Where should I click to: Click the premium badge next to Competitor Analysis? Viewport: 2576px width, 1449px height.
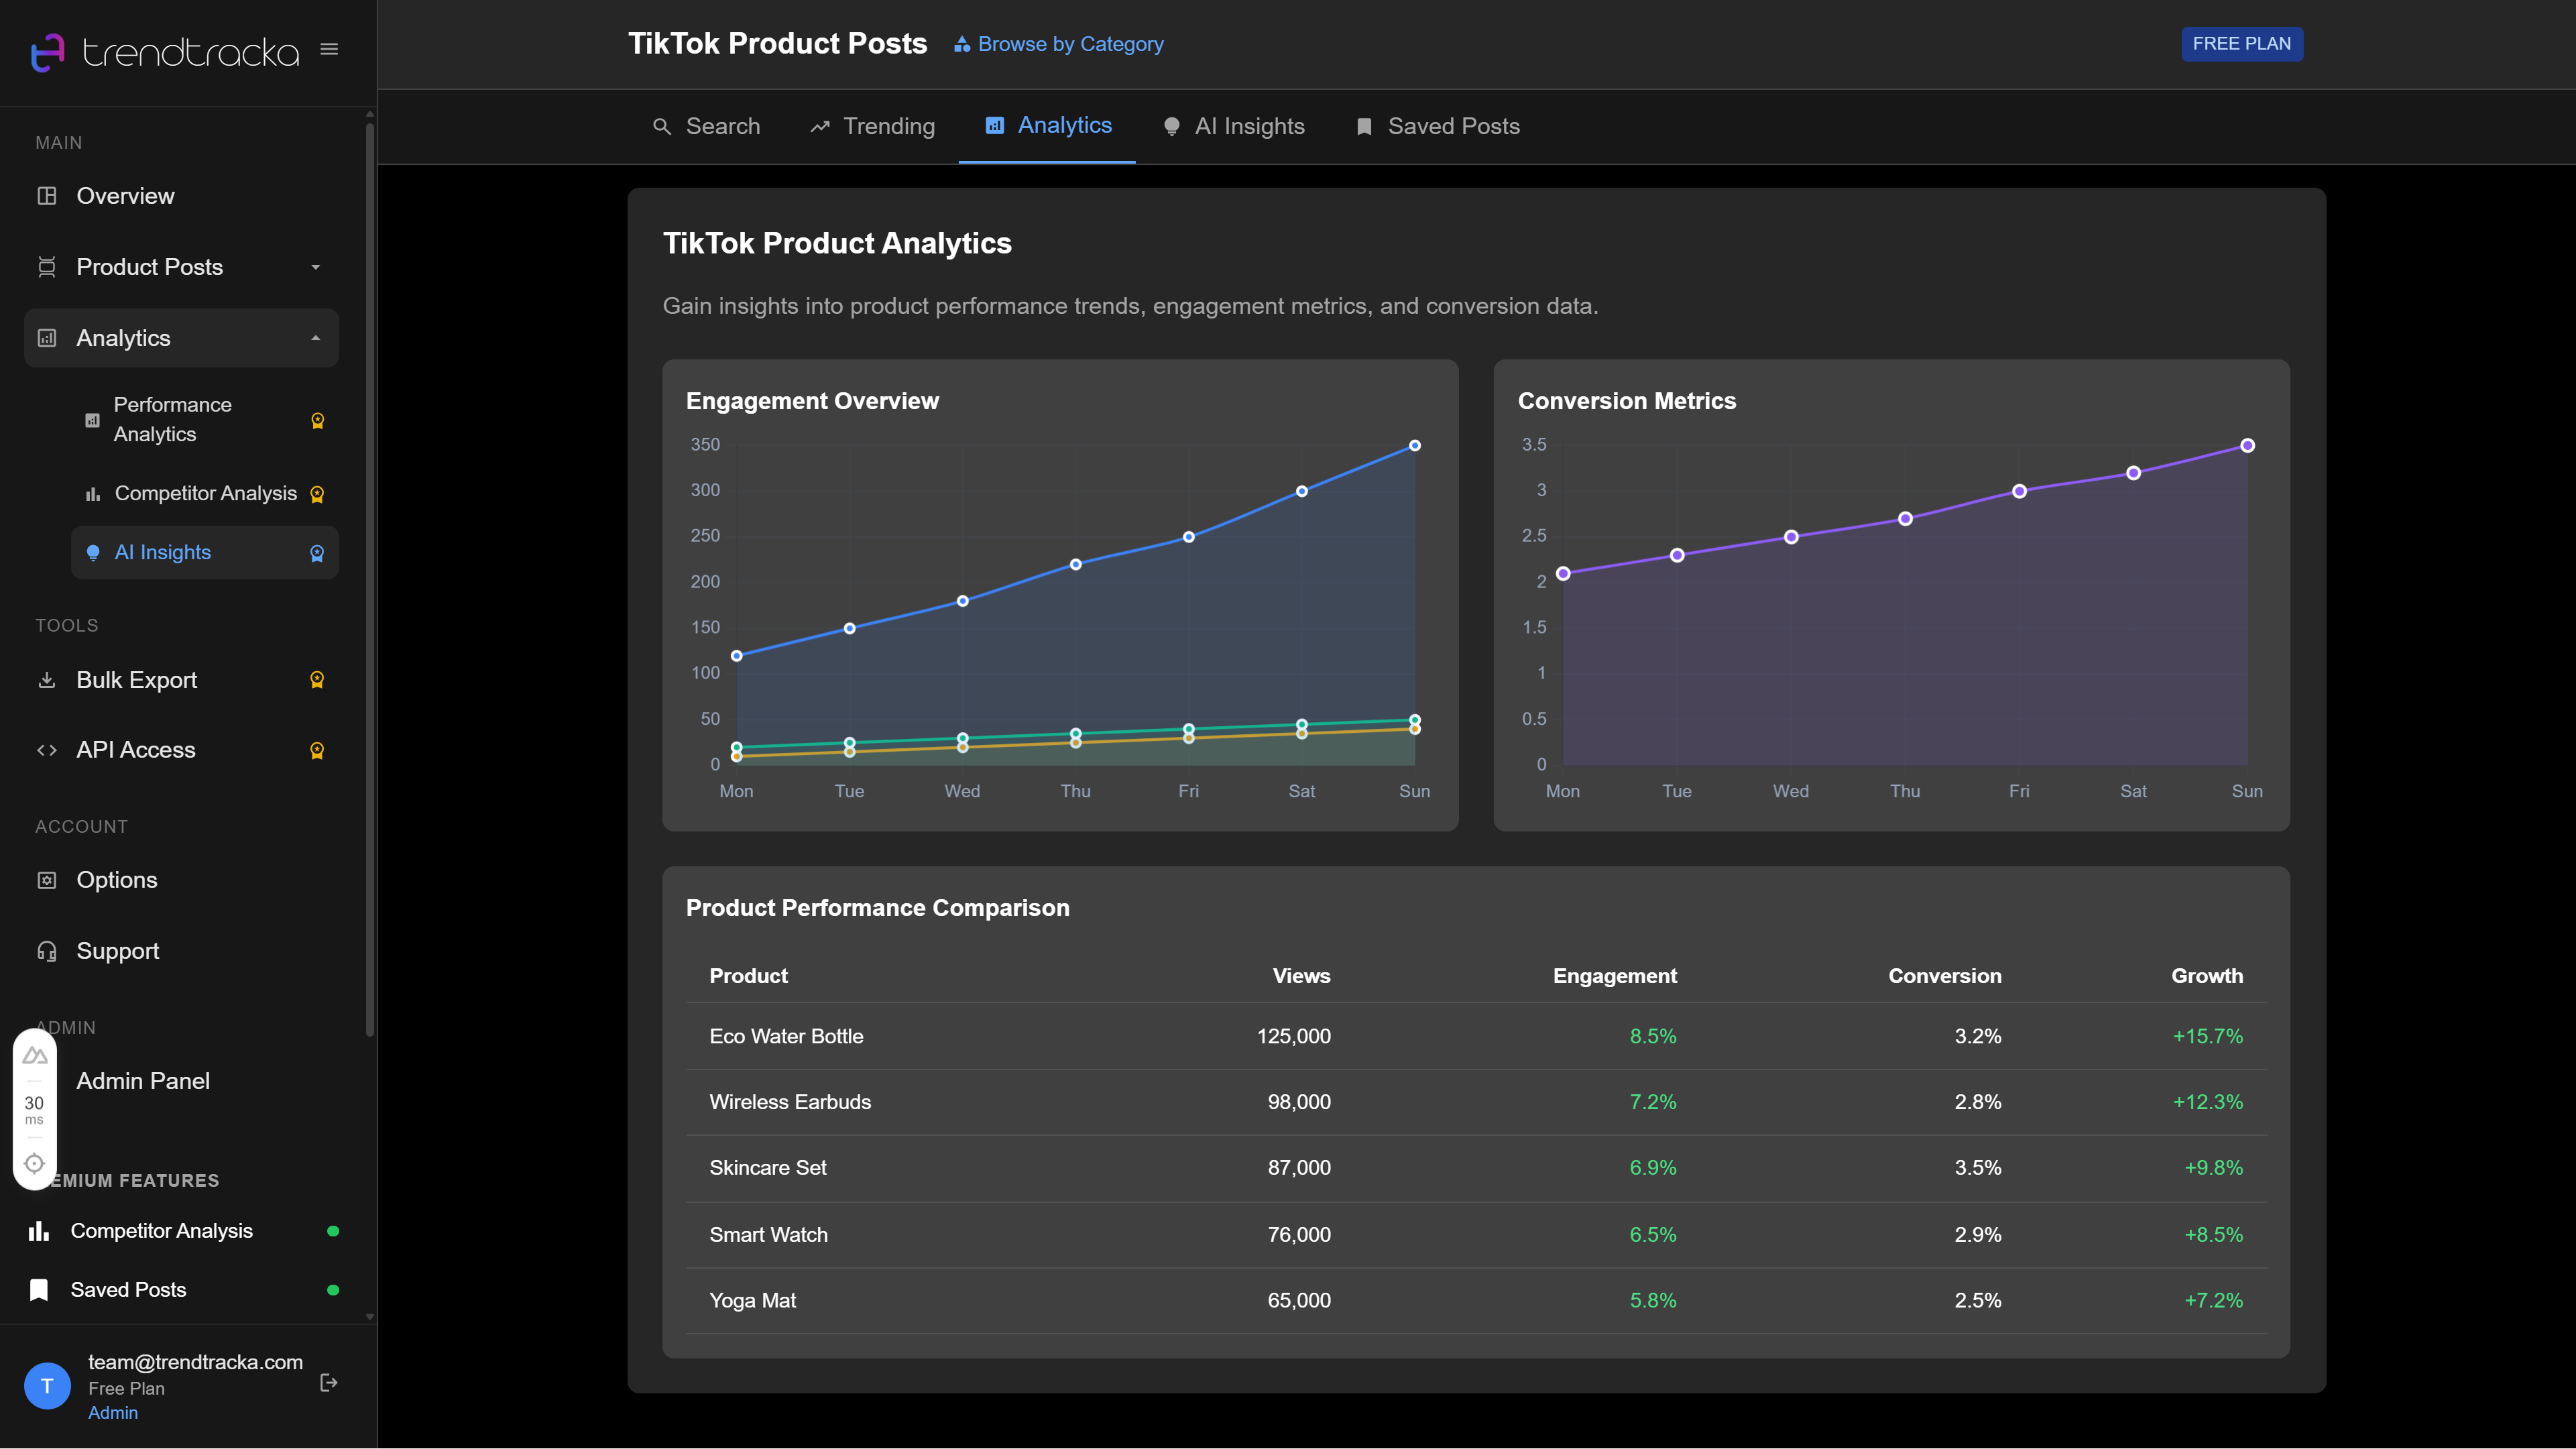tap(317, 493)
